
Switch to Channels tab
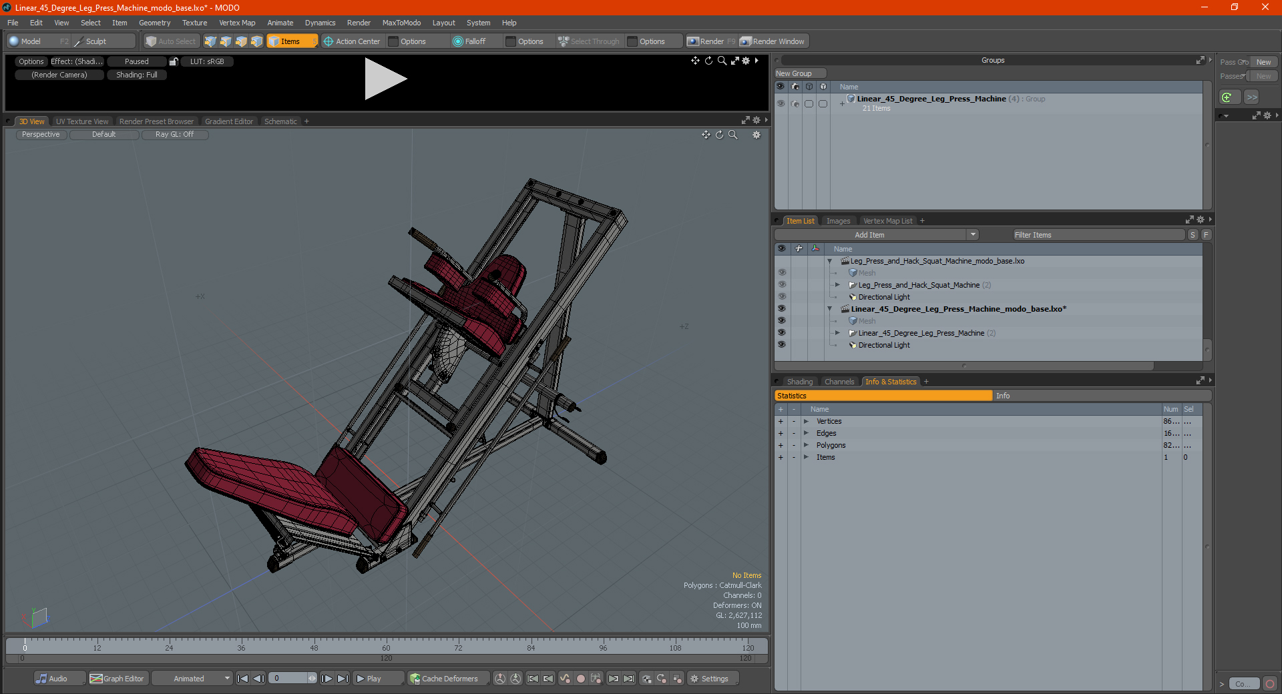pos(839,382)
